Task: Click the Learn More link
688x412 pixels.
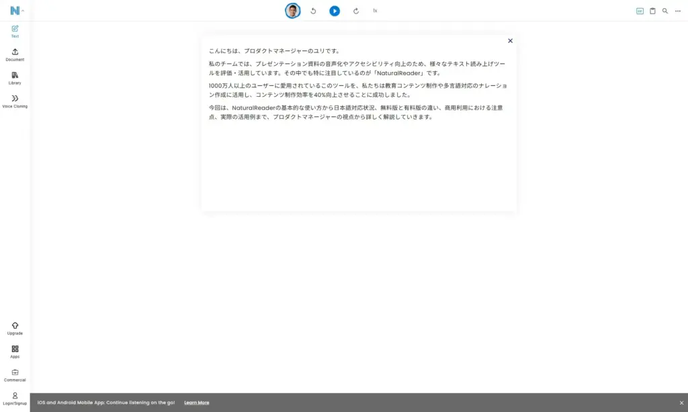Action: tap(197, 403)
